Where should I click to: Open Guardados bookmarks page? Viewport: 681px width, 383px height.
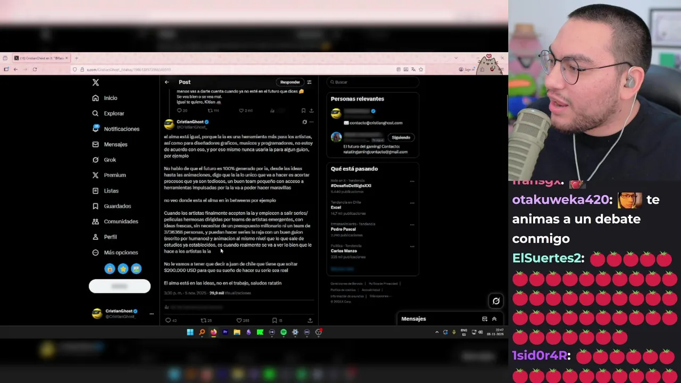click(x=112, y=206)
